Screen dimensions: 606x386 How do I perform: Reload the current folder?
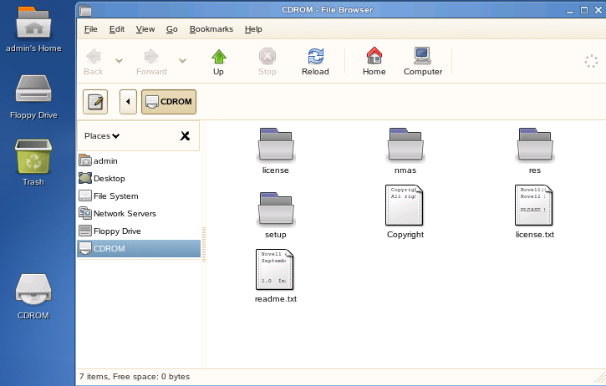(x=315, y=62)
